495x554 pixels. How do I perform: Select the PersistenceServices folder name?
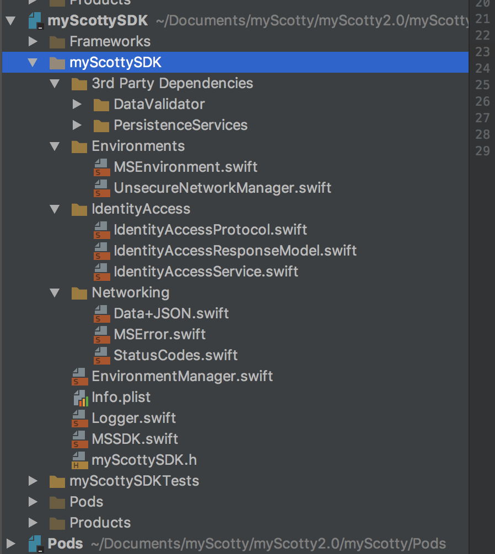click(x=181, y=125)
